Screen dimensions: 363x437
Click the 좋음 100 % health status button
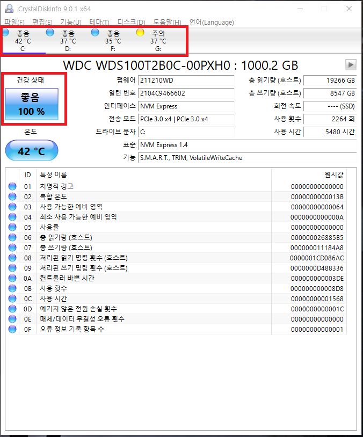pyautogui.click(x=32, y=104)
